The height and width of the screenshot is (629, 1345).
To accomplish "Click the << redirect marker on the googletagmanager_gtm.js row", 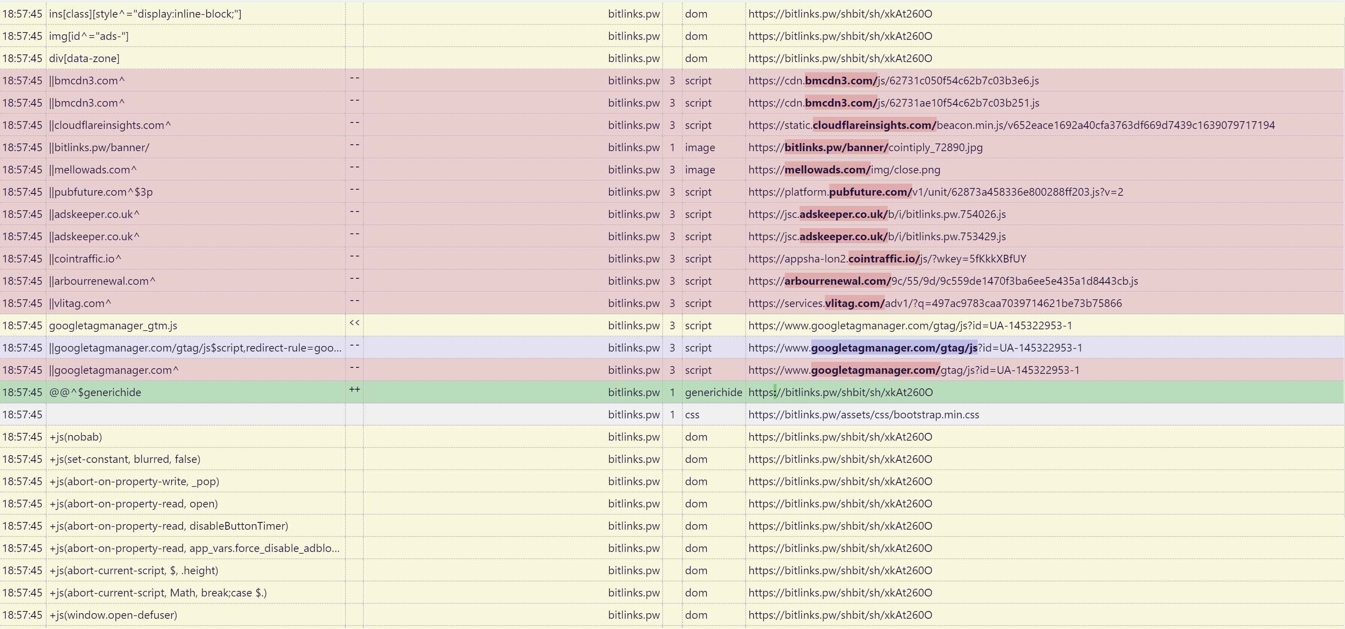I will click(x=354, y=323).
